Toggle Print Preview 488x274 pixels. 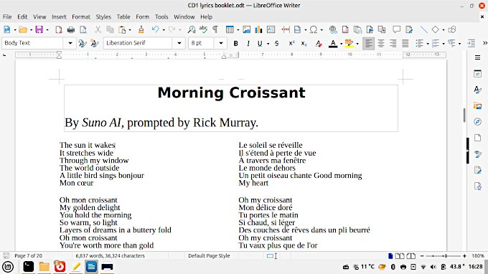click(83, 29)
